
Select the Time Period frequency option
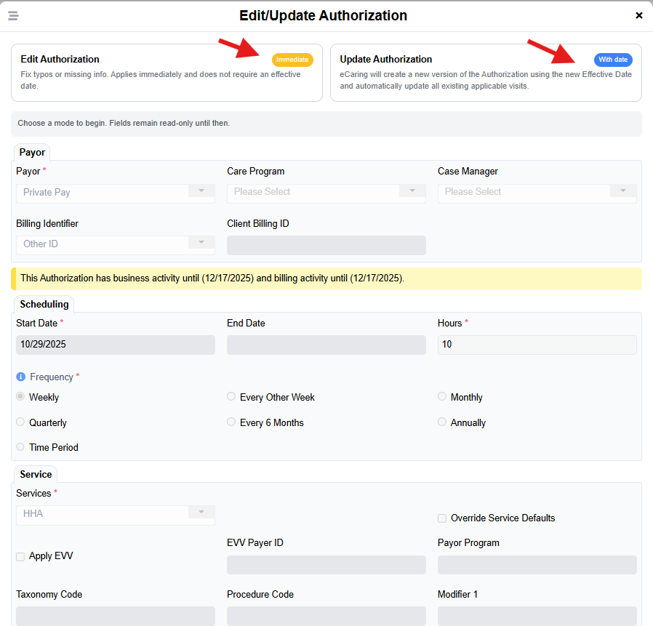(x=20, y=447)
